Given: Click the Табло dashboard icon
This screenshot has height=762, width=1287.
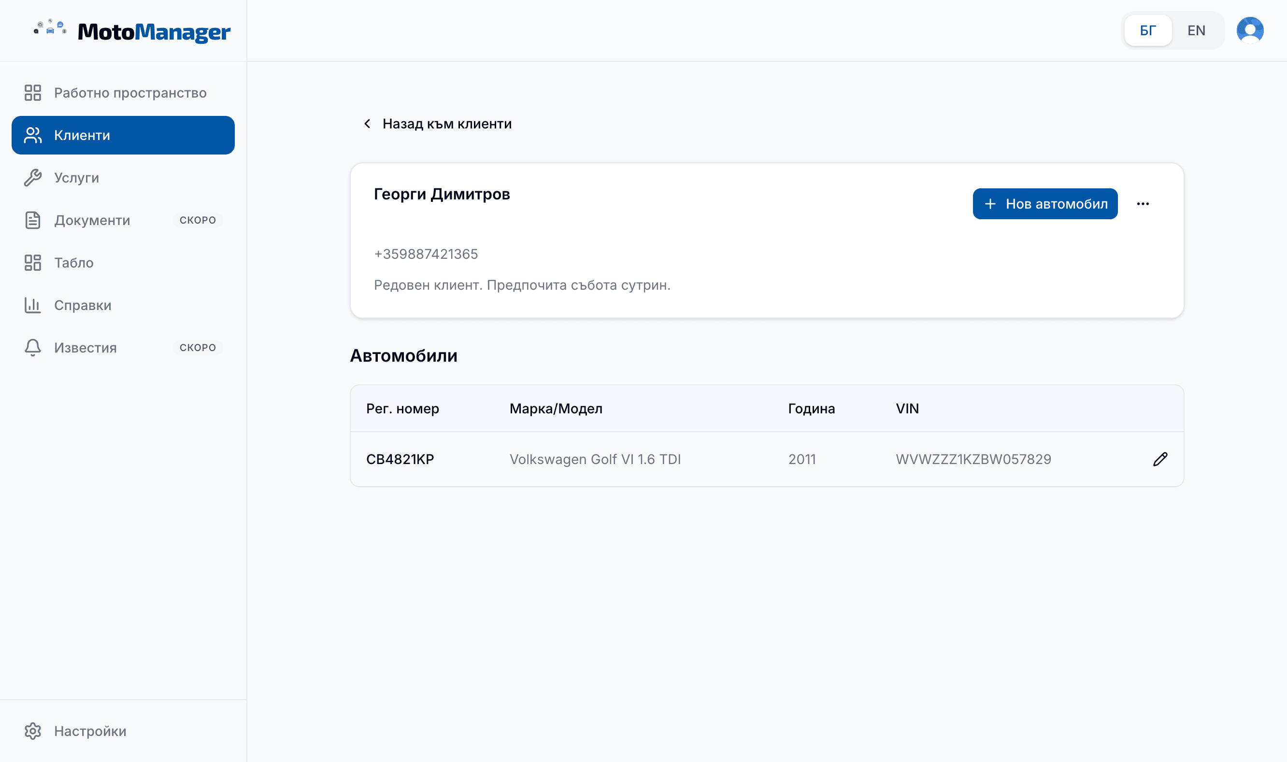Looking at the screenshot, I should pos(33,263).
